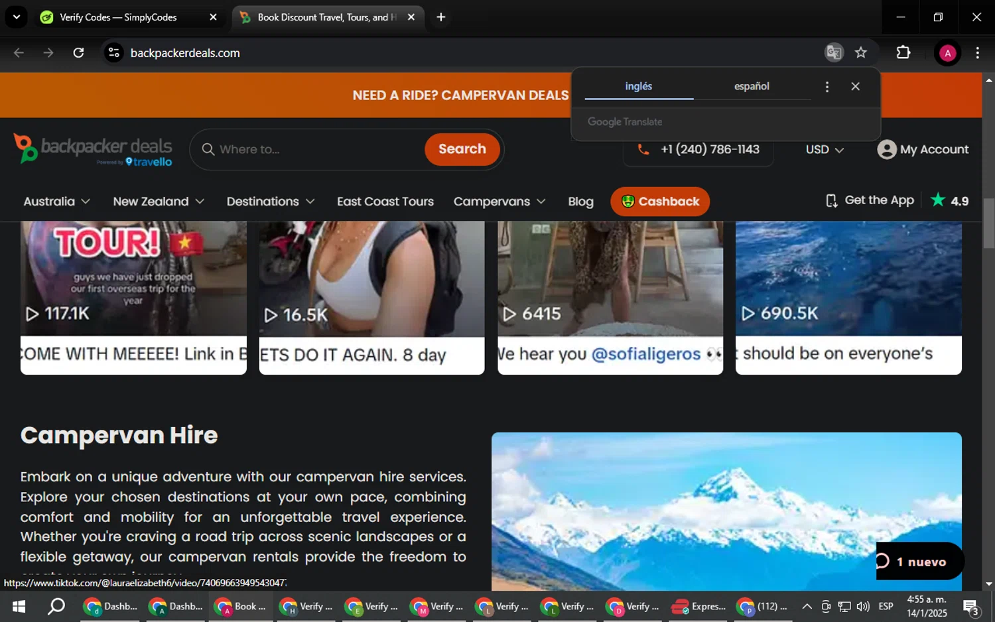
Task: Click the Cashback button
Action: 660,202
